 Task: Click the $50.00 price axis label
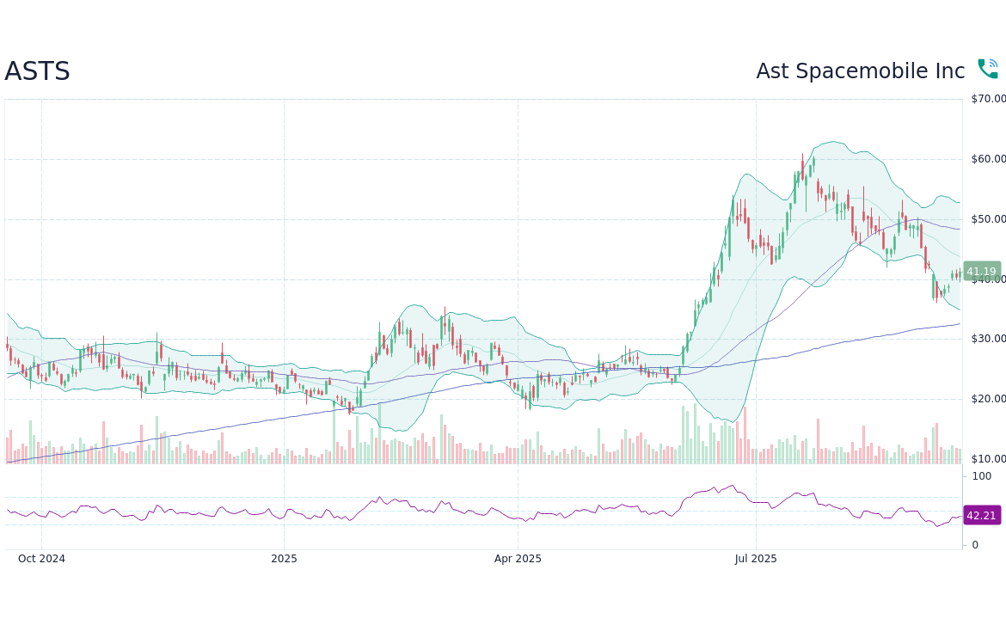[988, 219]
